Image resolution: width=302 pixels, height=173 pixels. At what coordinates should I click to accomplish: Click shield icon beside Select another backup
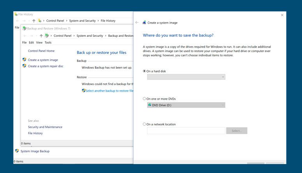coord(84,90)
